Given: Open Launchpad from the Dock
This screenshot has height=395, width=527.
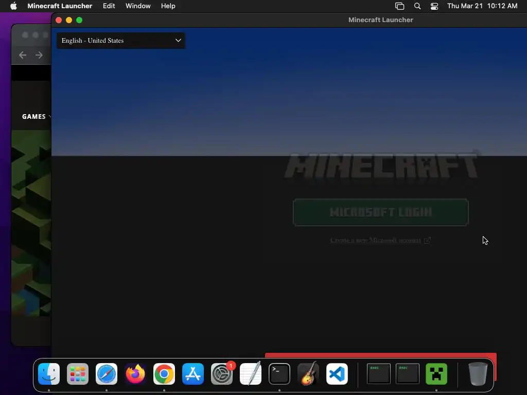Looking at the screenshot, I should click(x=78, y=374).
